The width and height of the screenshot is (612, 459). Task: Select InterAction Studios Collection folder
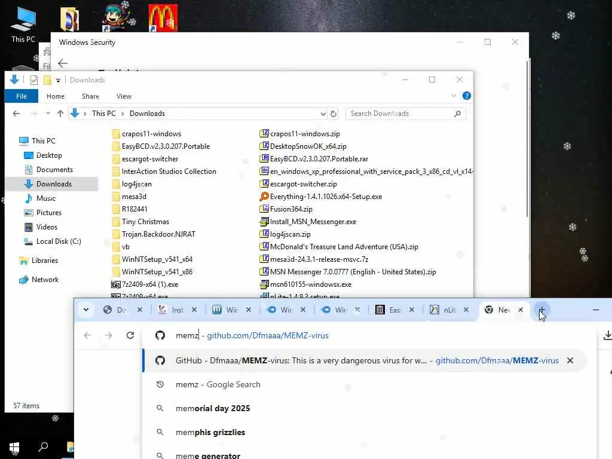pos(164,172)
